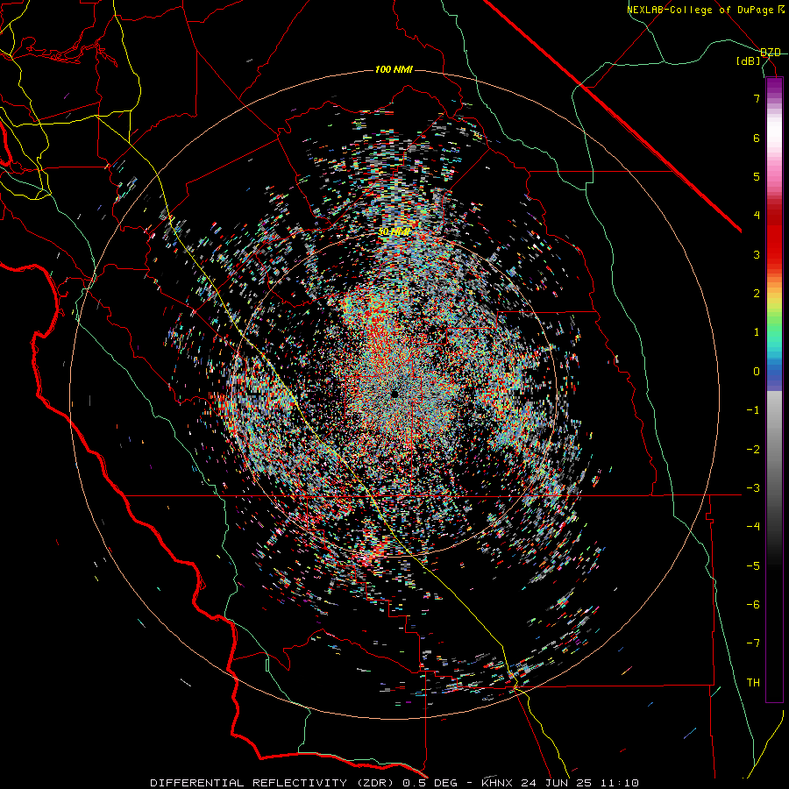Image resolution: width=789 pixels, height=789 pixels.
Task: Pick the purple band at top of color scale
Action: point(774,86)
